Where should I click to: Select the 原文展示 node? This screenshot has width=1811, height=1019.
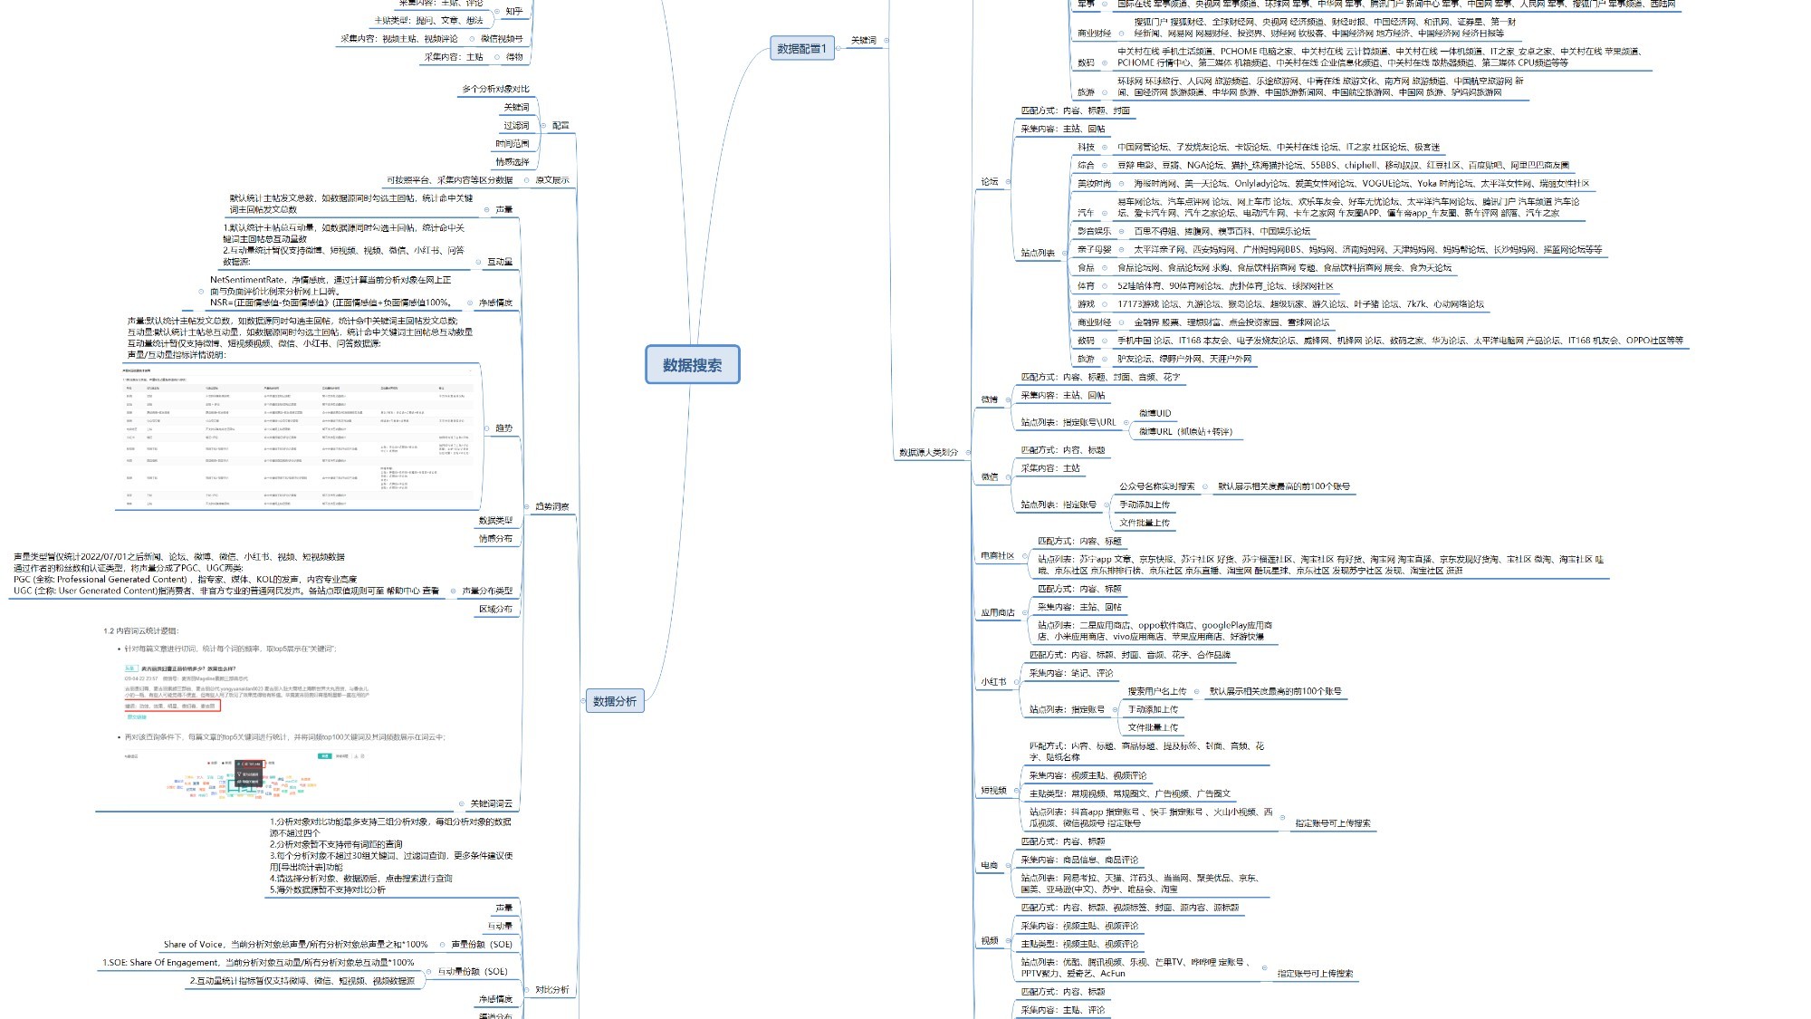(552, 180)
